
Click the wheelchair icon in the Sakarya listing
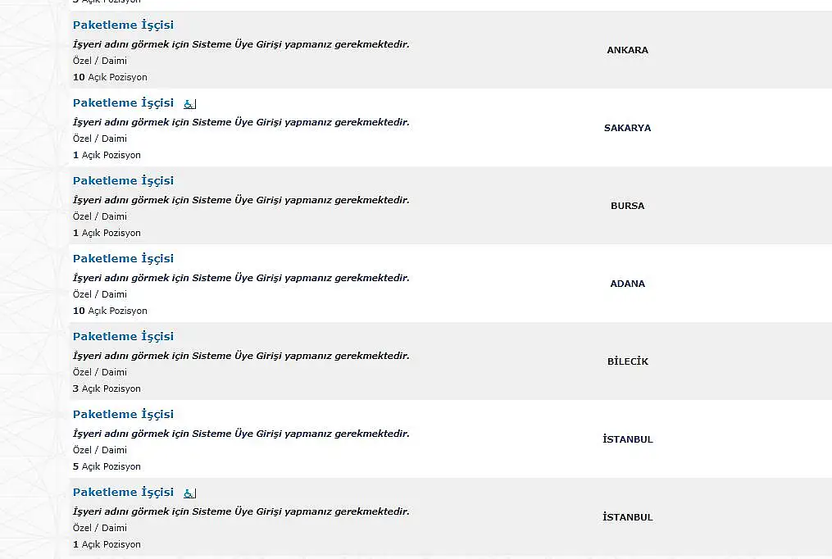pos(189,104)
